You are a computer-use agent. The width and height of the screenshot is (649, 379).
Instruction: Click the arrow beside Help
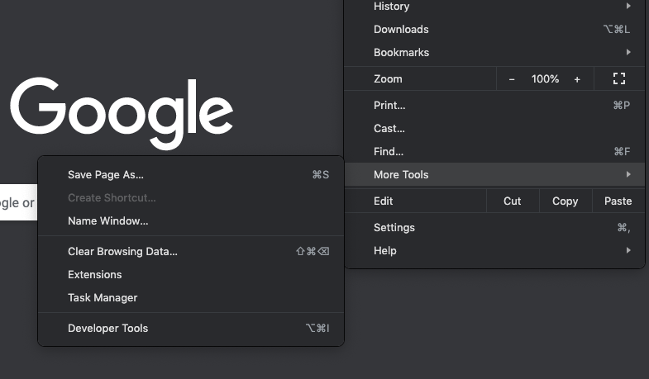(628, 250)
